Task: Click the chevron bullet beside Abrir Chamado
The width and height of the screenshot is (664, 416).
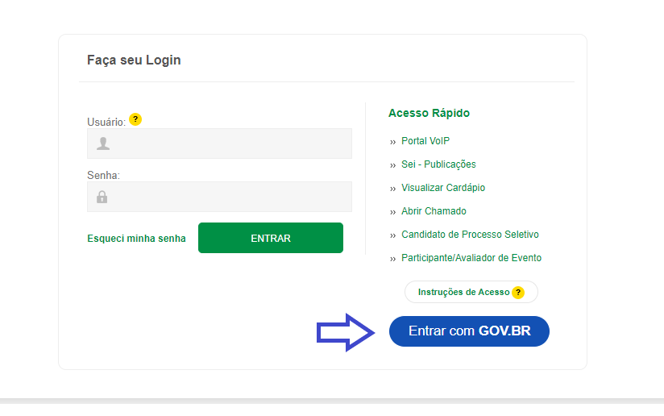Action: [x=393, y=212]
